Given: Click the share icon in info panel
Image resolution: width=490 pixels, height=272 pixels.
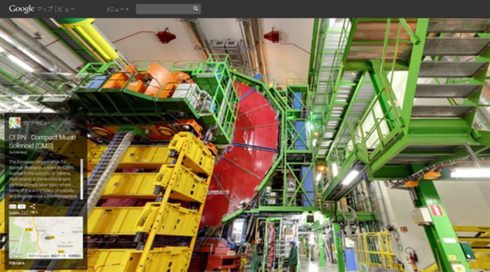Looking at the screenshot, I should (x=32, y=206).
